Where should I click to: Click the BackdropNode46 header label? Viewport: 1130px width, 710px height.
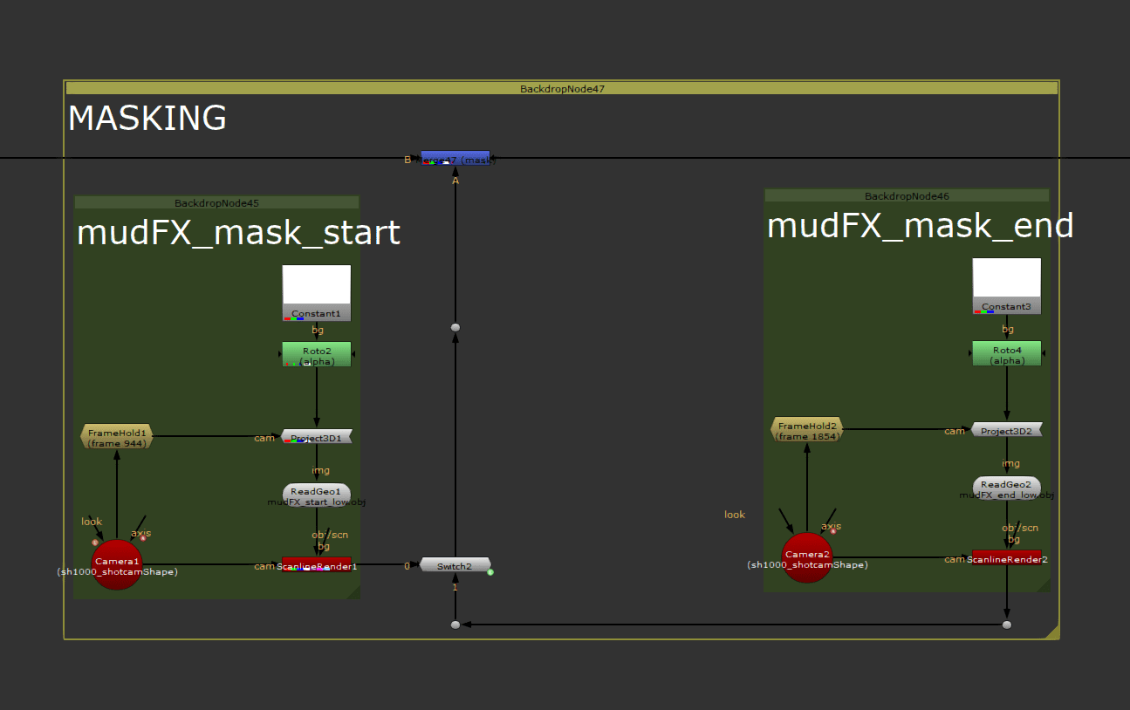pyautogui.click(x=907, y=195)
